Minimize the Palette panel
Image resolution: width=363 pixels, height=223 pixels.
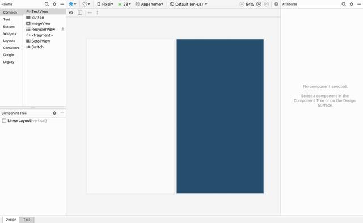point(62,4)
